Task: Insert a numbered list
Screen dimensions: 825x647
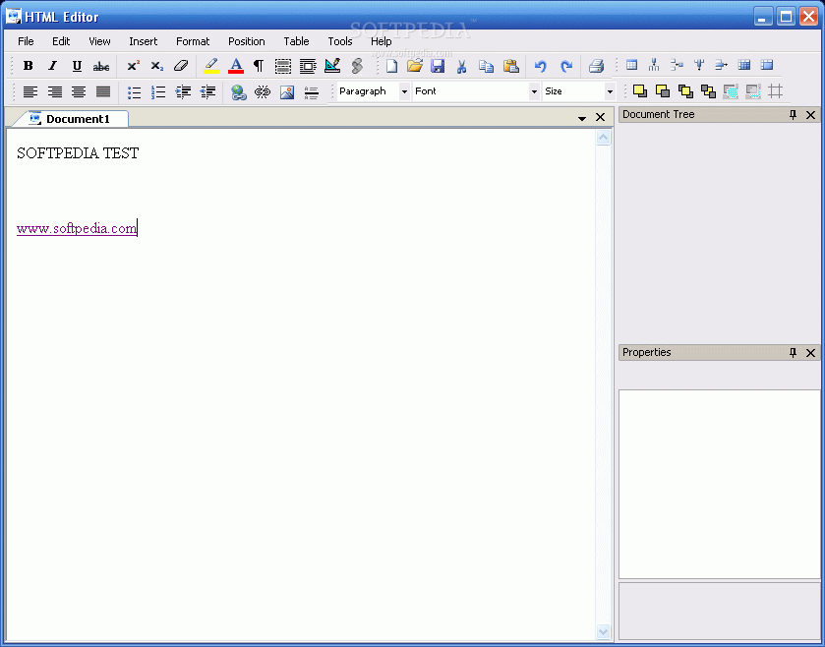Action: (x=158, y=92)
